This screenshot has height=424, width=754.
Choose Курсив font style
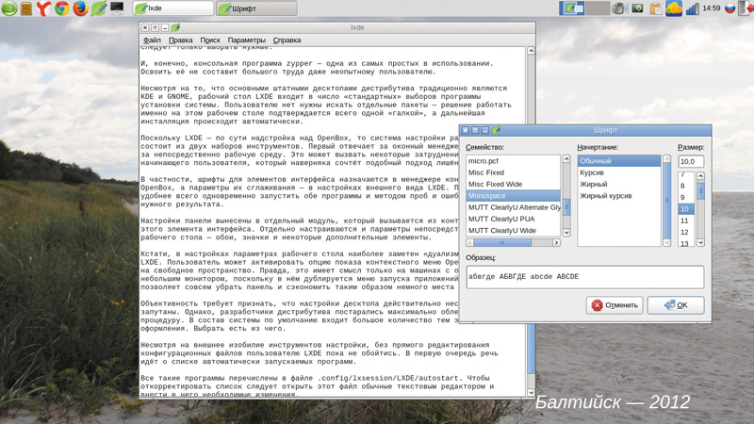coord(619,172)
